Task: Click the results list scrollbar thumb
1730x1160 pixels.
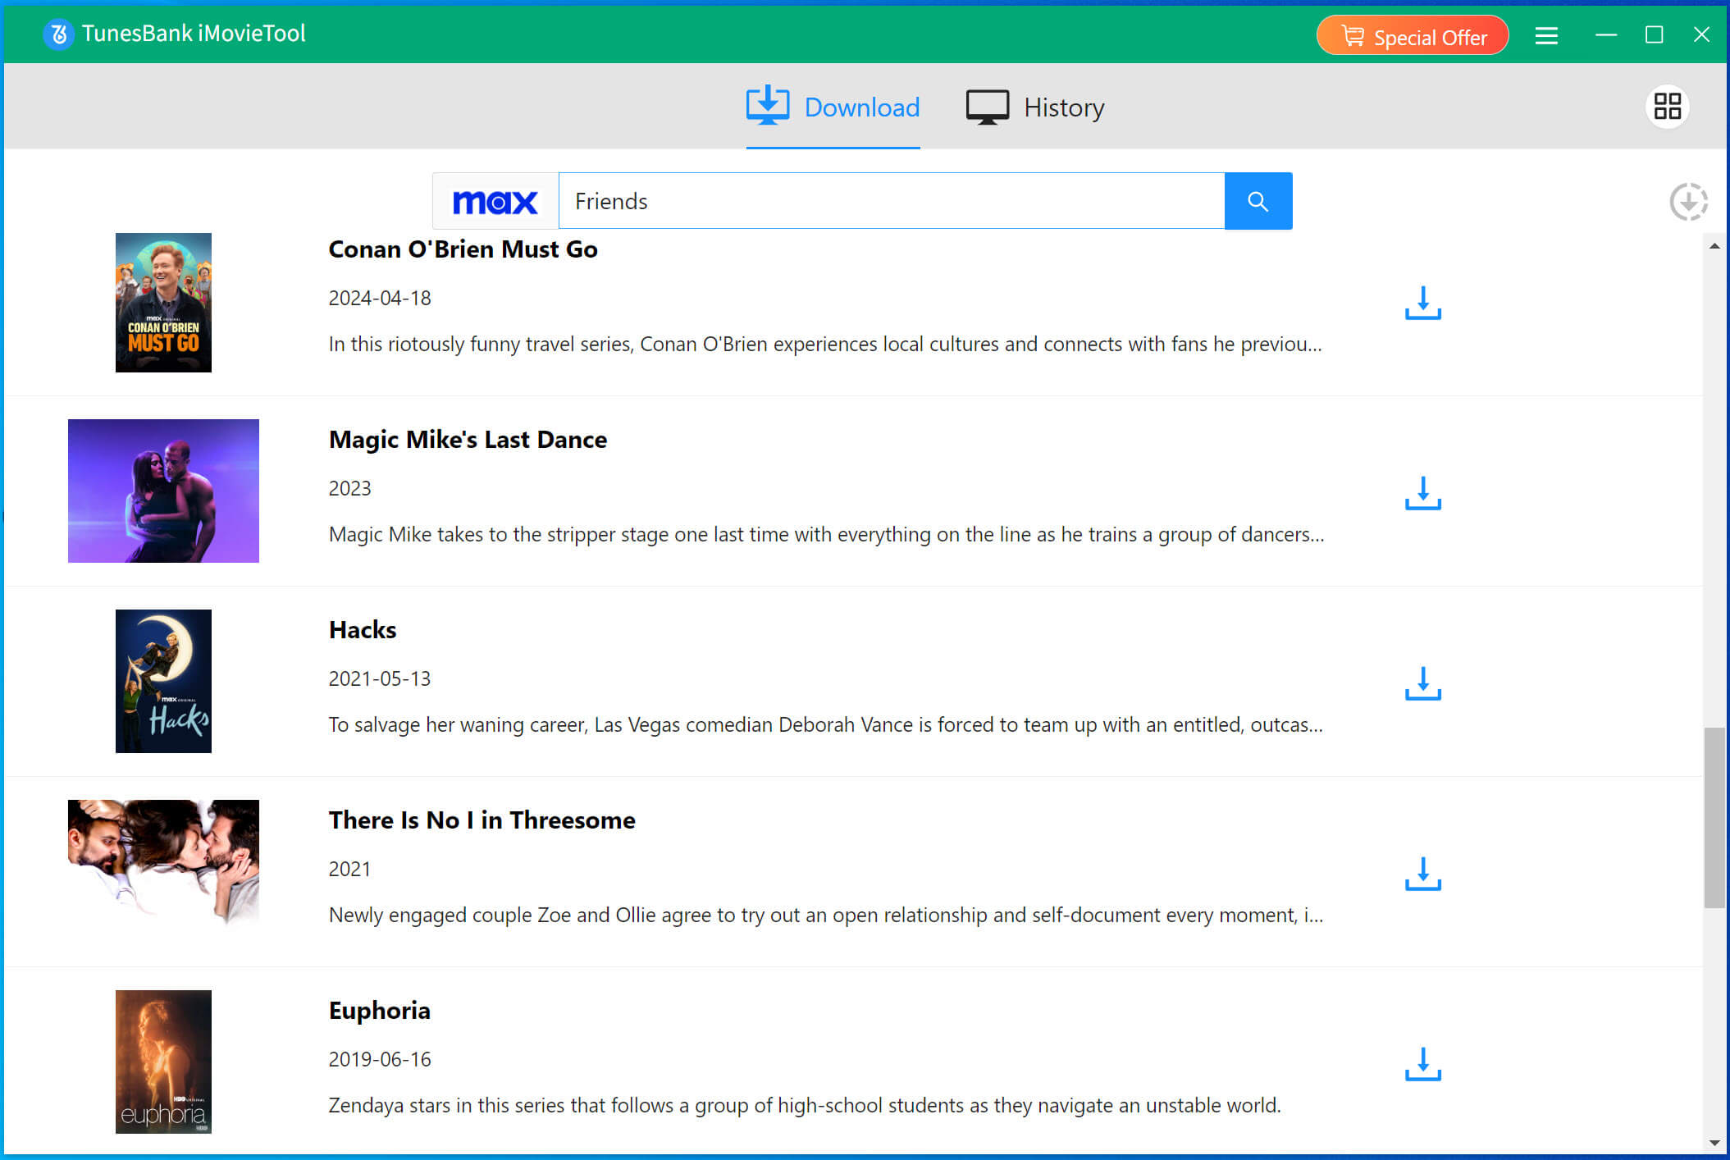Action: click(1714, 817)
